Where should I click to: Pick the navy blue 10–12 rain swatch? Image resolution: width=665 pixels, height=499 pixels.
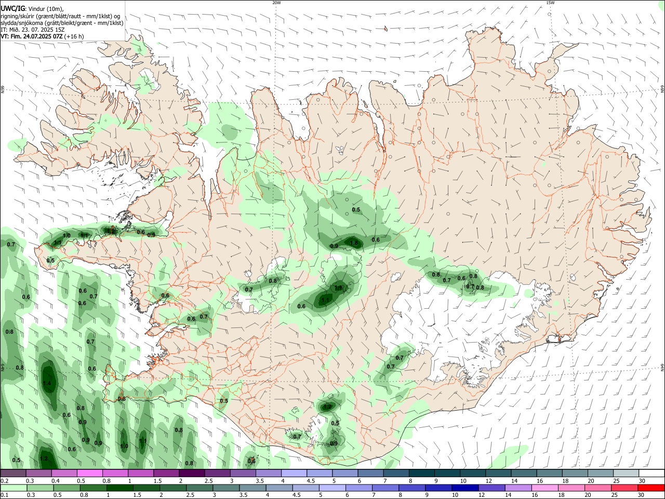pyautogui.click(x=464, y=488)
